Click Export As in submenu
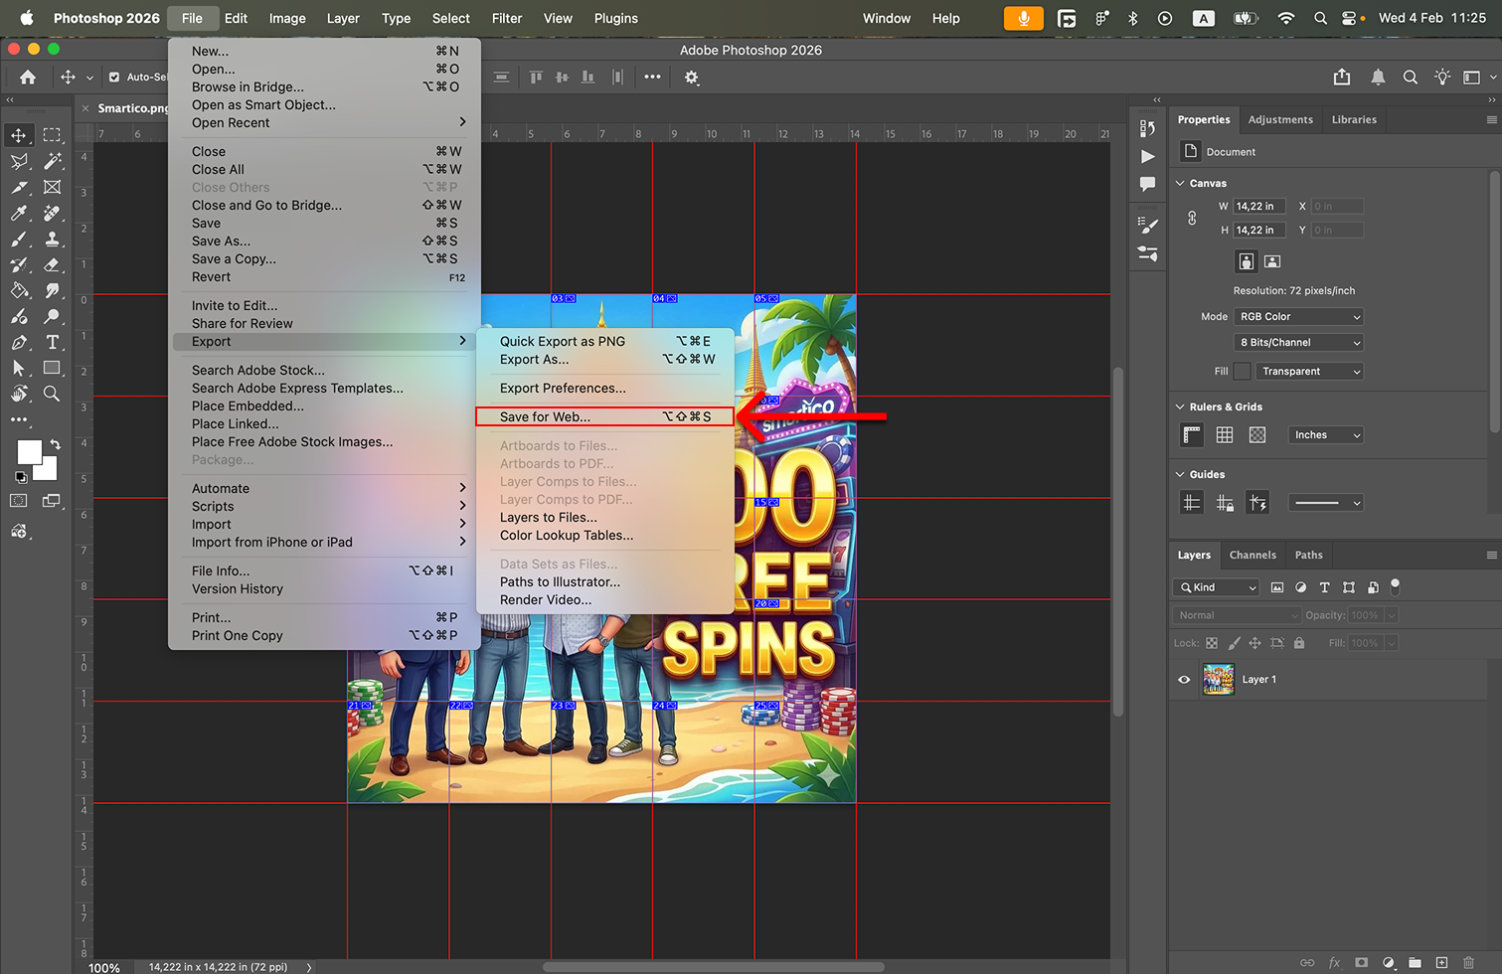 [535, 360]
